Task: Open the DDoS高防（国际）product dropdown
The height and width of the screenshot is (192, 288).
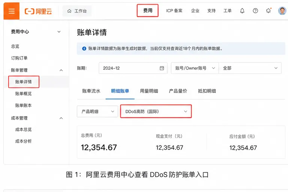Action: (156, 111)
